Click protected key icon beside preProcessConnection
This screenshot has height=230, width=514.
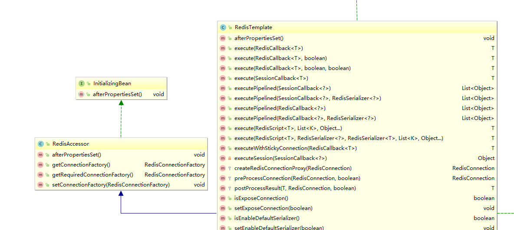click(230, 179)
